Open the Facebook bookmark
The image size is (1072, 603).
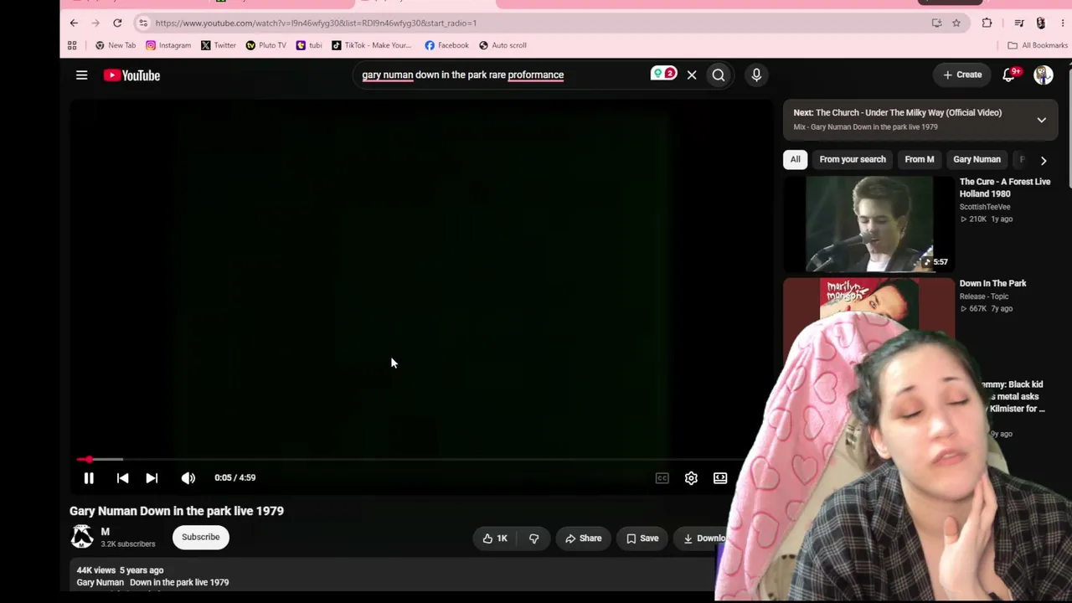tap(446, 45)
